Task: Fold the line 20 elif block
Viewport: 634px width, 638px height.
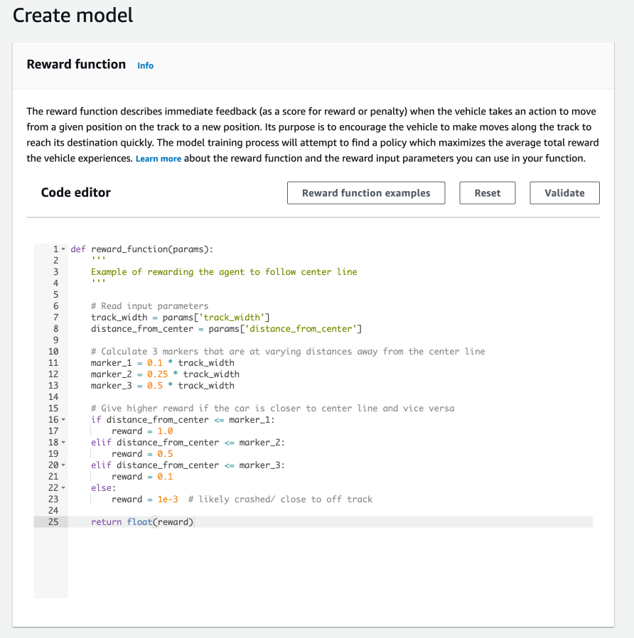Action: pos(63,465)
